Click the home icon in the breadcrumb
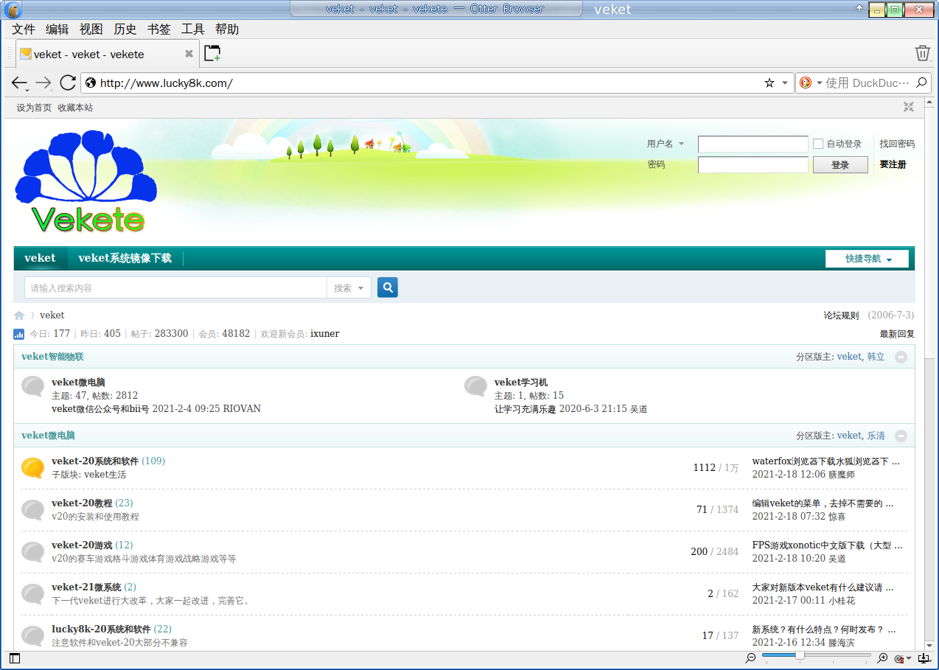This screenshot has width=939, height=670. click(19, 315)
